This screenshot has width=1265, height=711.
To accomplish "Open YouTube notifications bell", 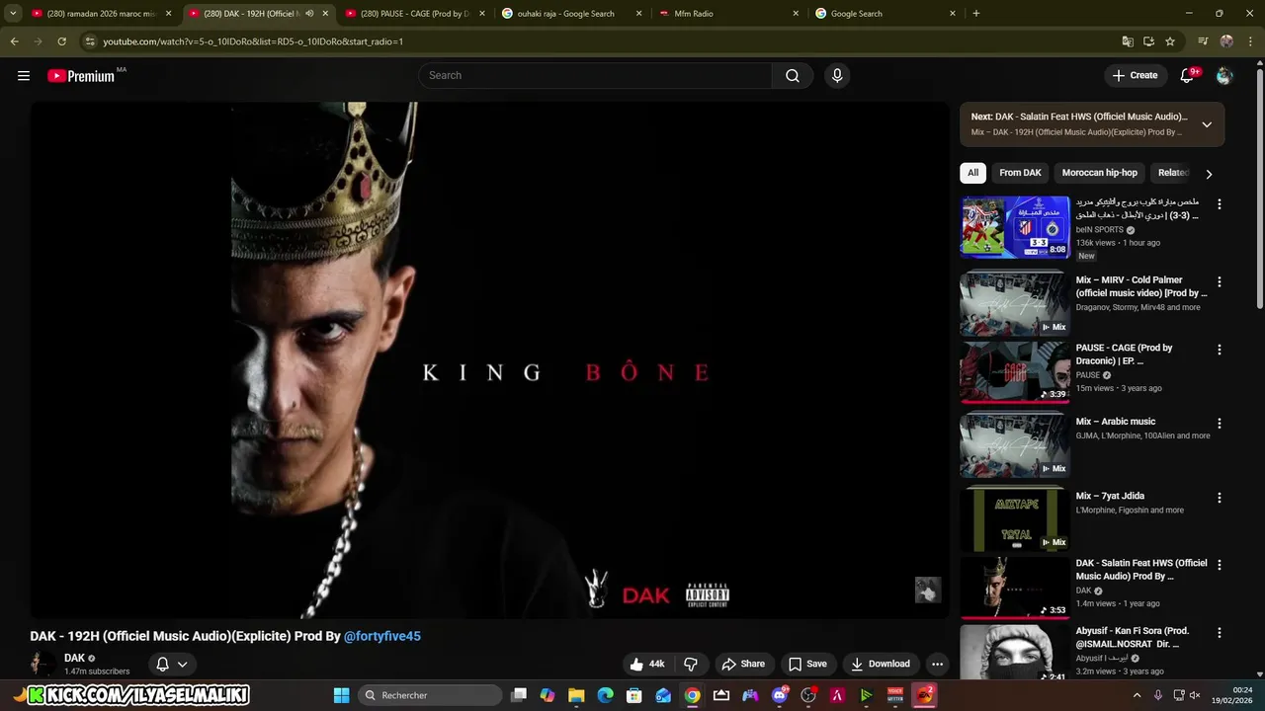I will [x=1188, y=75].
